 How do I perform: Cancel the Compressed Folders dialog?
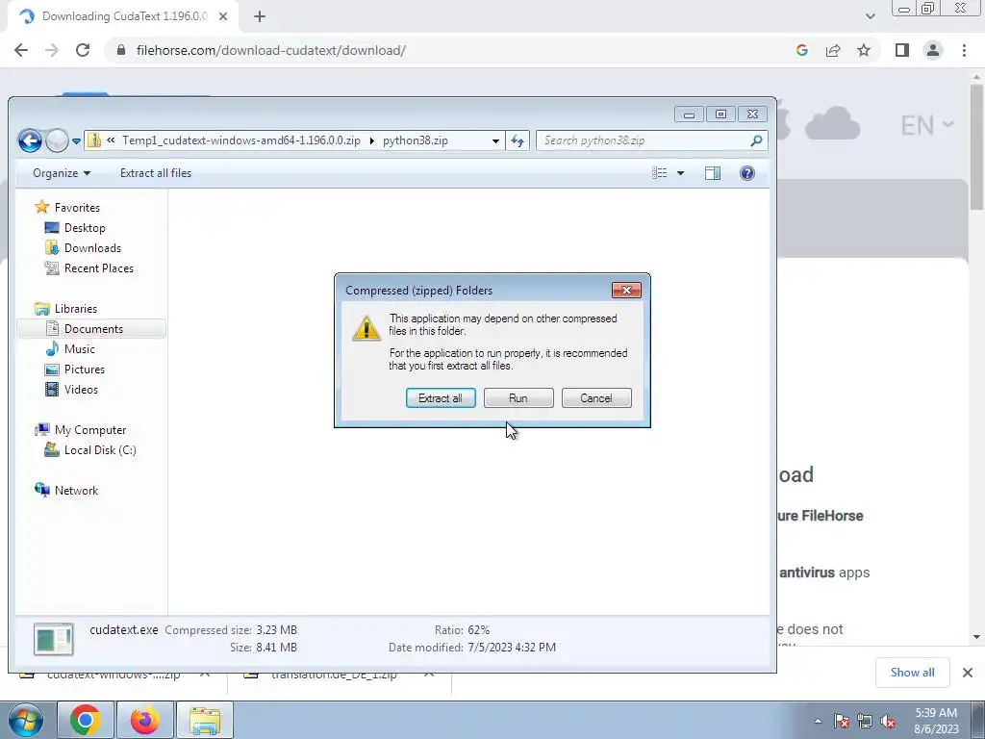(x=596, y=397)
